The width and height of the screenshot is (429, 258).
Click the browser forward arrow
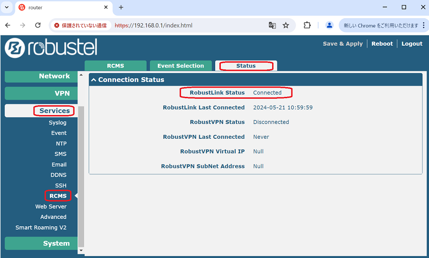point(23,26)
